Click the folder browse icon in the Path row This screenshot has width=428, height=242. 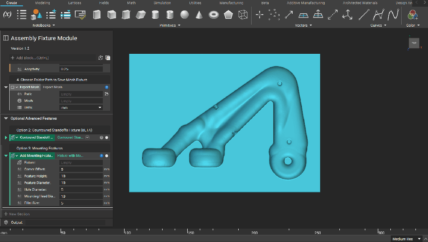click(x=107, y=94)
